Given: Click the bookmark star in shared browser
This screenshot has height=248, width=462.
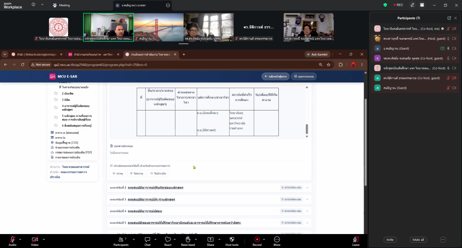Looking at the screenshot, I should [x=328, y=65].
